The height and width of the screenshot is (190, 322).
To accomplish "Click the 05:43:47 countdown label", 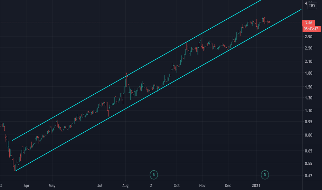I will click(312, 29).
